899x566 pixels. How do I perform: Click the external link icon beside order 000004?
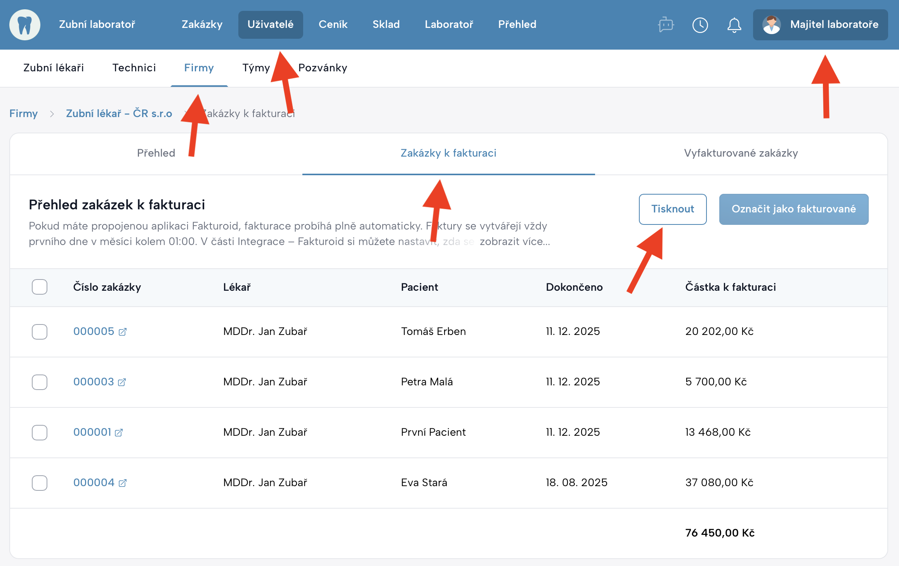click(123, 483)
